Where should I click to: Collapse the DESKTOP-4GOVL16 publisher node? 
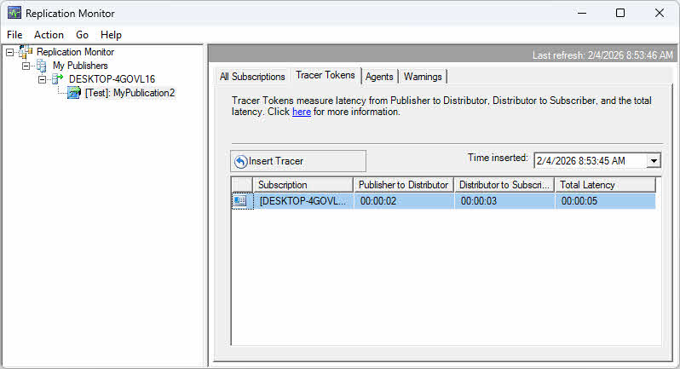tap(42, 79)
